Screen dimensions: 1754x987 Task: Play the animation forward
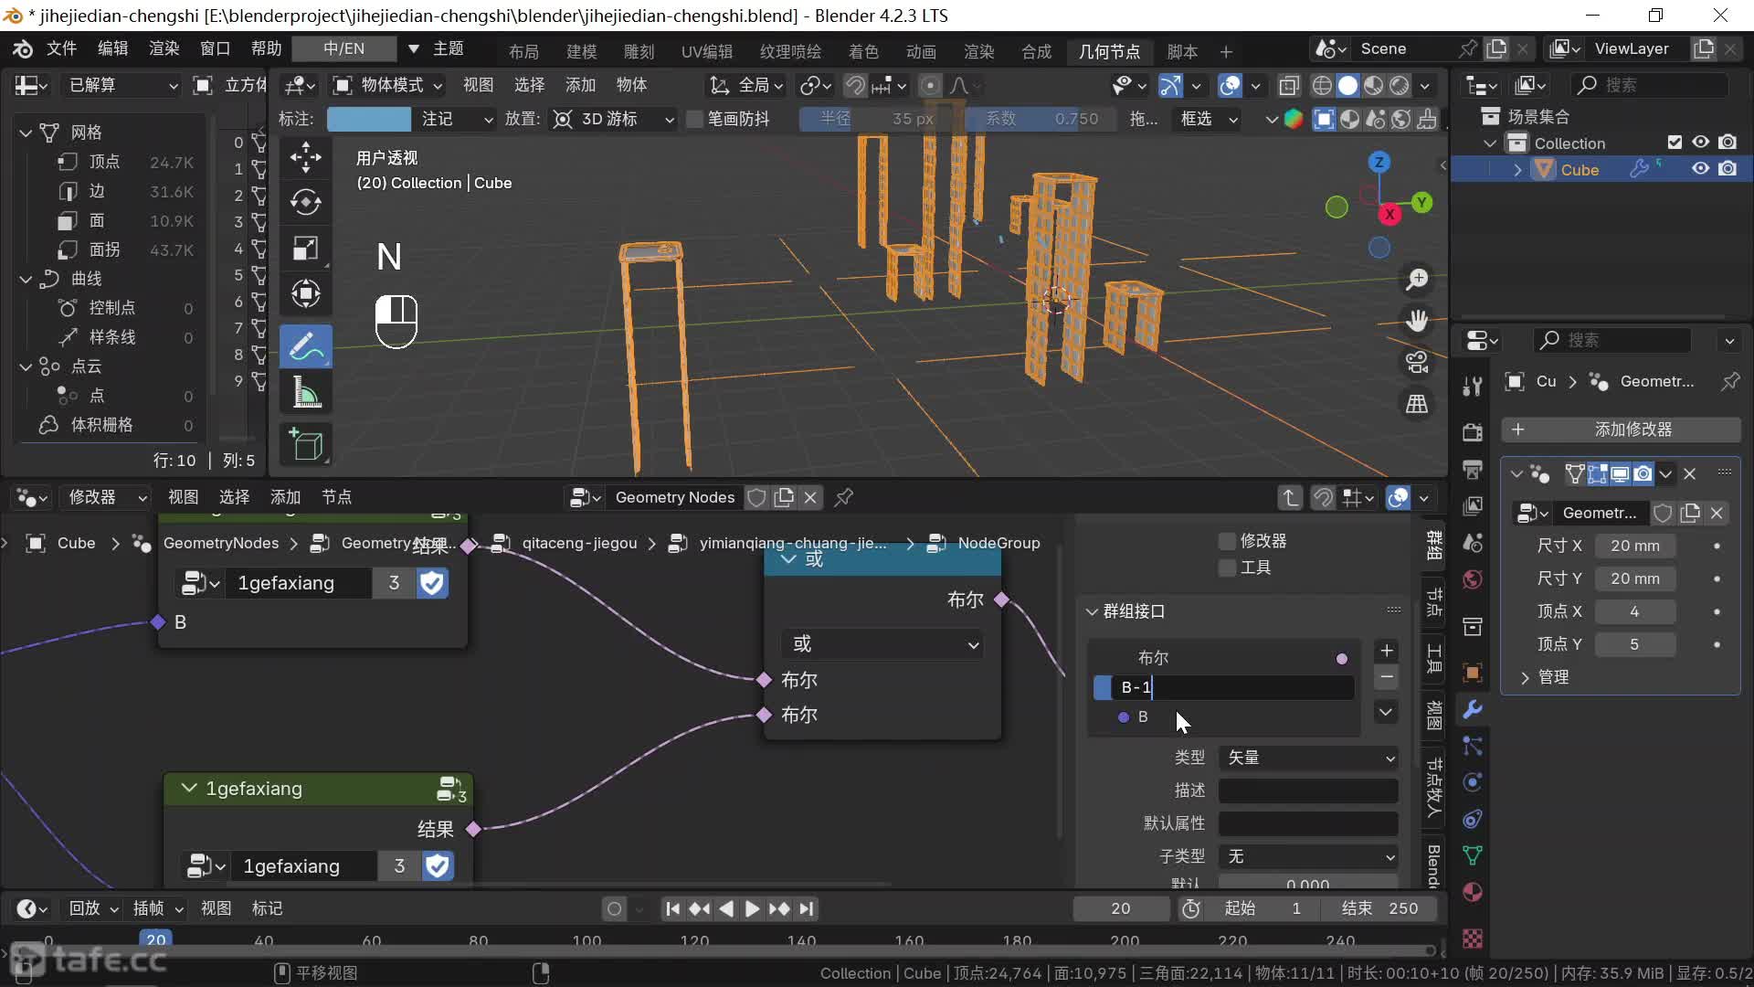point(752,908)
